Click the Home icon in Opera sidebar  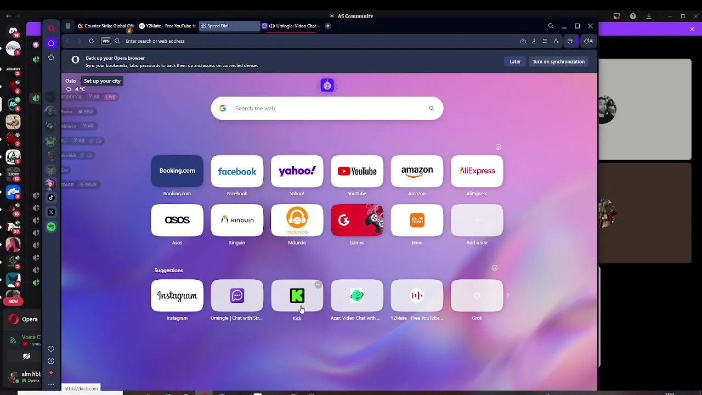point(51,43)
